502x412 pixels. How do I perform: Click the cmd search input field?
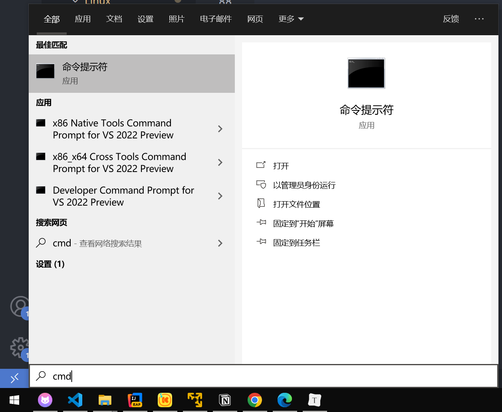[264, 376]
